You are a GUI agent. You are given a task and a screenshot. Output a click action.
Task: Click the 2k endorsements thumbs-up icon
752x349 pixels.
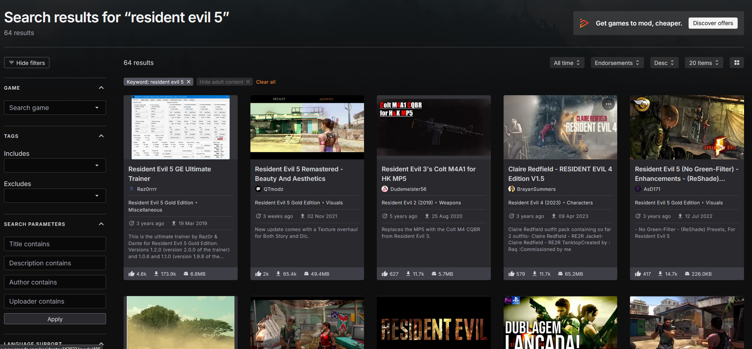tap(258, 274)
